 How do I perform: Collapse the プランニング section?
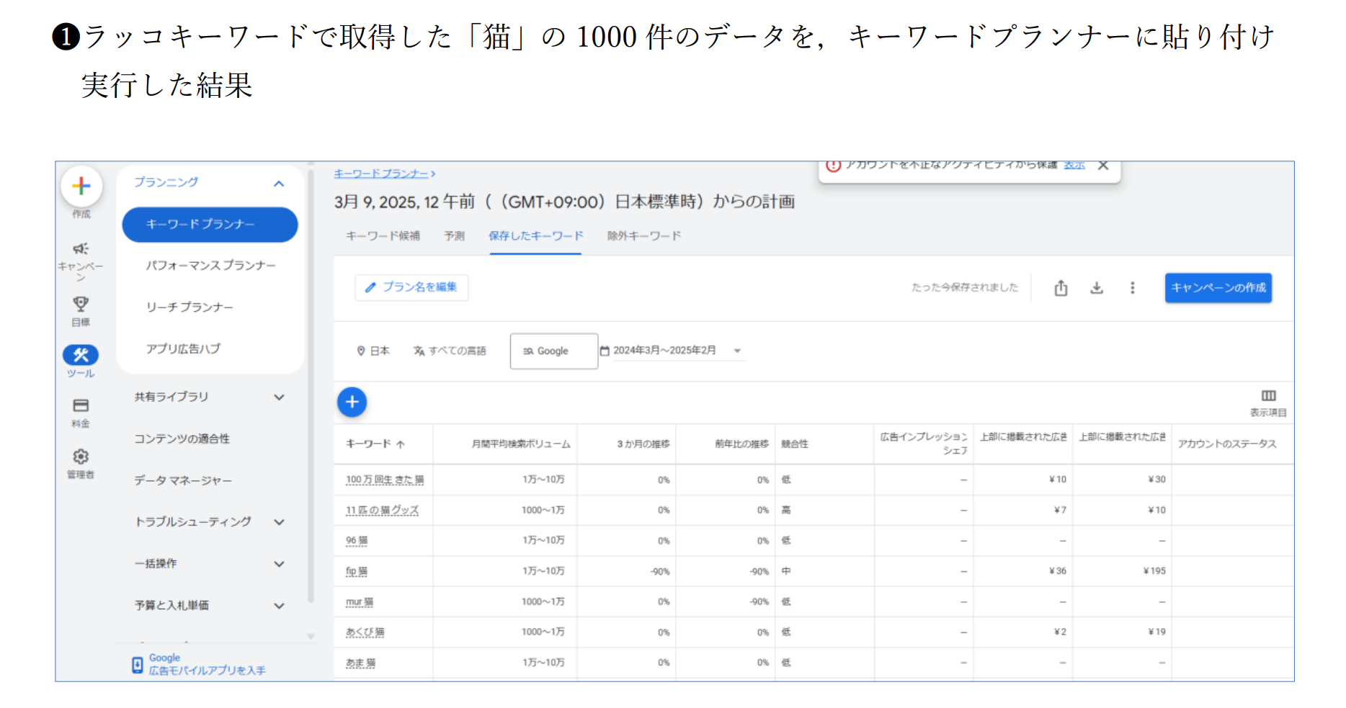click(x=279, y=184)
